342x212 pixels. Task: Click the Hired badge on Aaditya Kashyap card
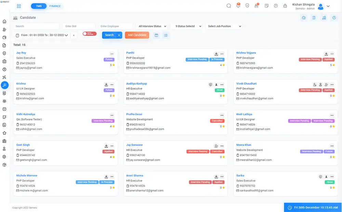point(220,90)
